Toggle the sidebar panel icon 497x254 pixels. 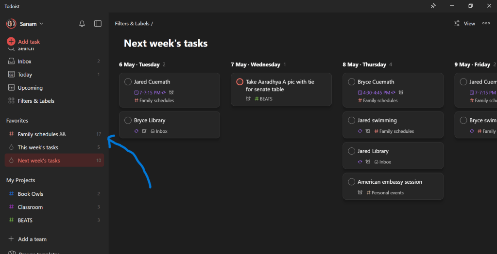point(98,24)
